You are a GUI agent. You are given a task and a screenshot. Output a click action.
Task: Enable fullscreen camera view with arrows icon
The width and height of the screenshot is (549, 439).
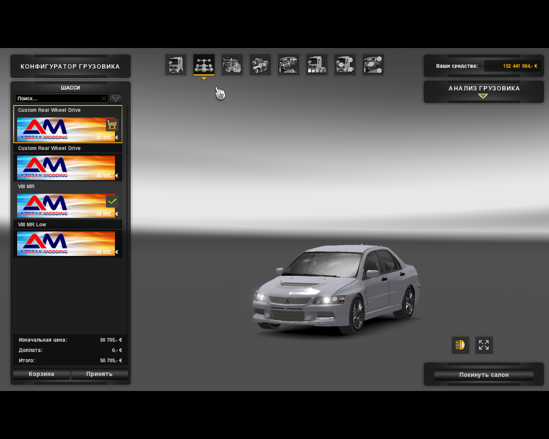(x=484, y=345)
